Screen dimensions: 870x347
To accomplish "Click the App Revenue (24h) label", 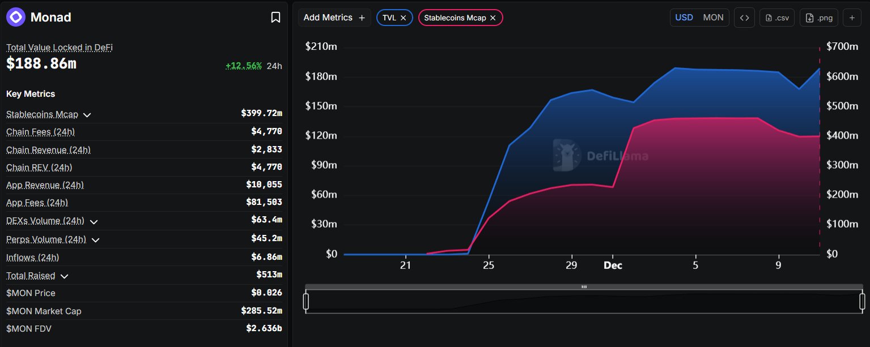I will click(45, 185).
